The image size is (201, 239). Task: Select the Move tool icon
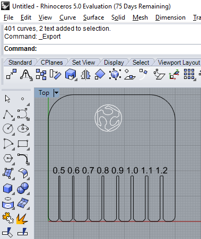point(12,74)
